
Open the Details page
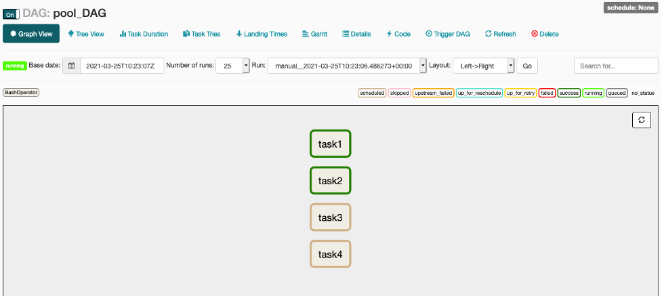point(356,34)
